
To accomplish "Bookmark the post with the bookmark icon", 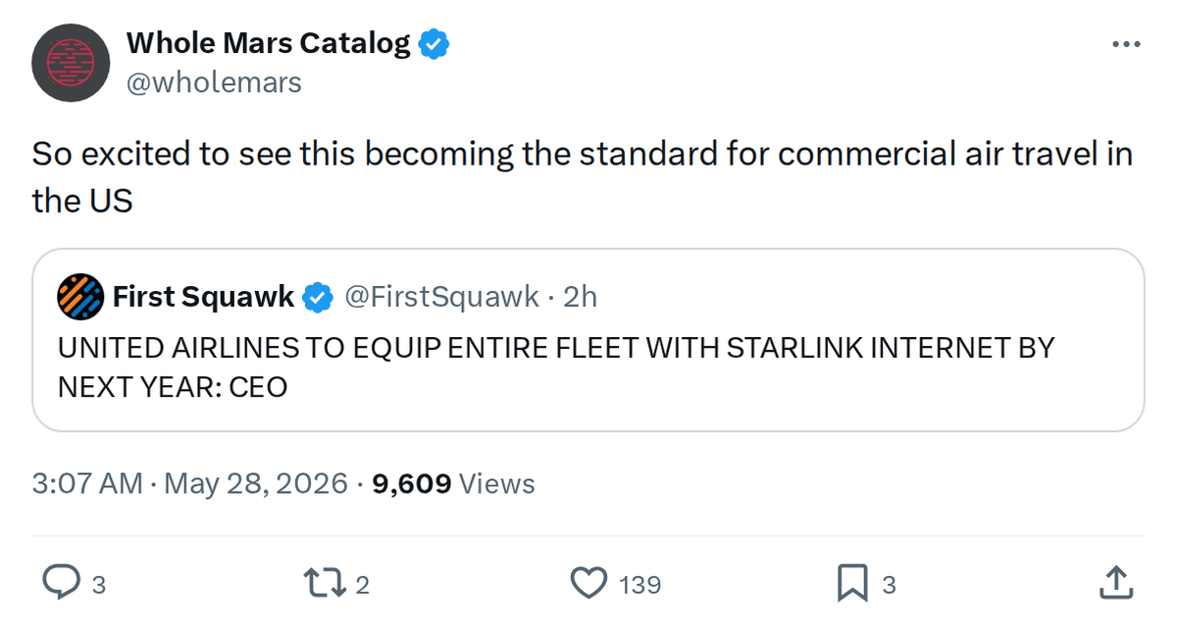I will (852, 585).
